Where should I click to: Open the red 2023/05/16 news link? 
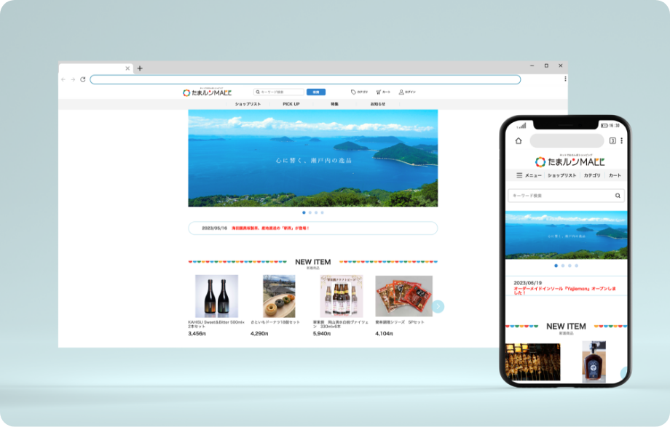click(270, 228)
